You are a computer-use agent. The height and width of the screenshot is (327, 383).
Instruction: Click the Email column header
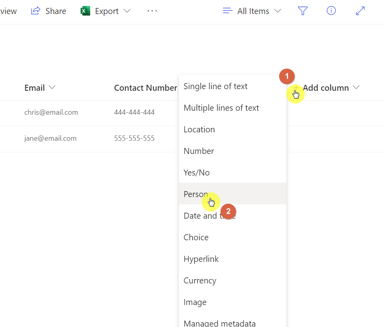(x=35, y=88)
